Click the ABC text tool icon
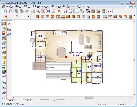Viewport: 137px width, 107px height. [x=4, y=93]
